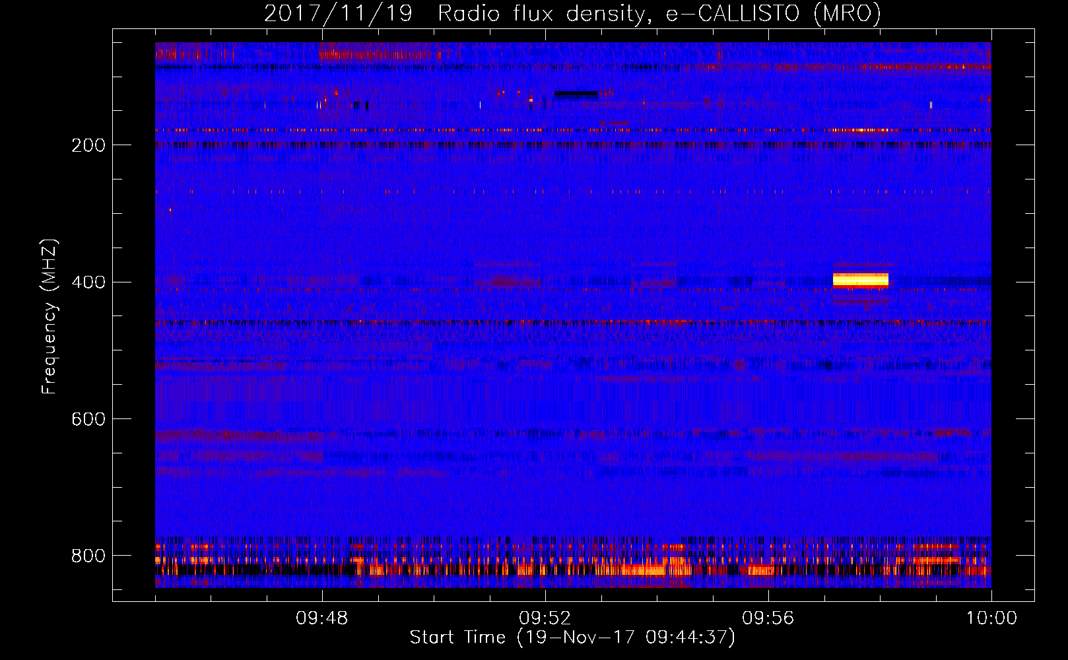The image size is (1068, 660).
Task: Click the 09:52 time tick label
Action: 545,618
